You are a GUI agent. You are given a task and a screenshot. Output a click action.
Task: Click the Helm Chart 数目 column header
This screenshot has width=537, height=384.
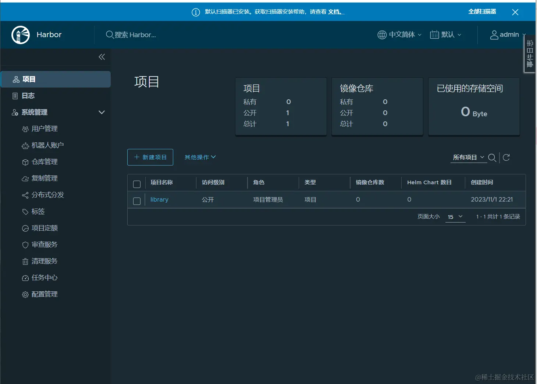click(429, 182)
